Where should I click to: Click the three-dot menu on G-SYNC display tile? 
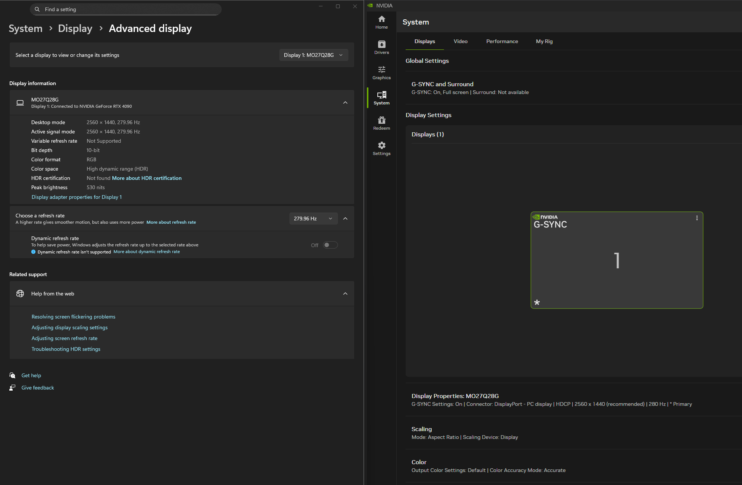click(x=697, y=218)
